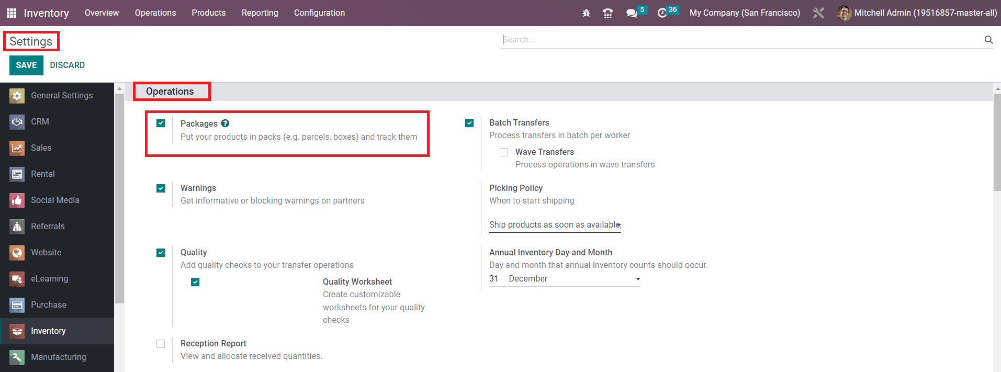Click the Manufacturing wrench icon
The width and height of the screenshot is (1001, 372).
click(x=17, y=357)
